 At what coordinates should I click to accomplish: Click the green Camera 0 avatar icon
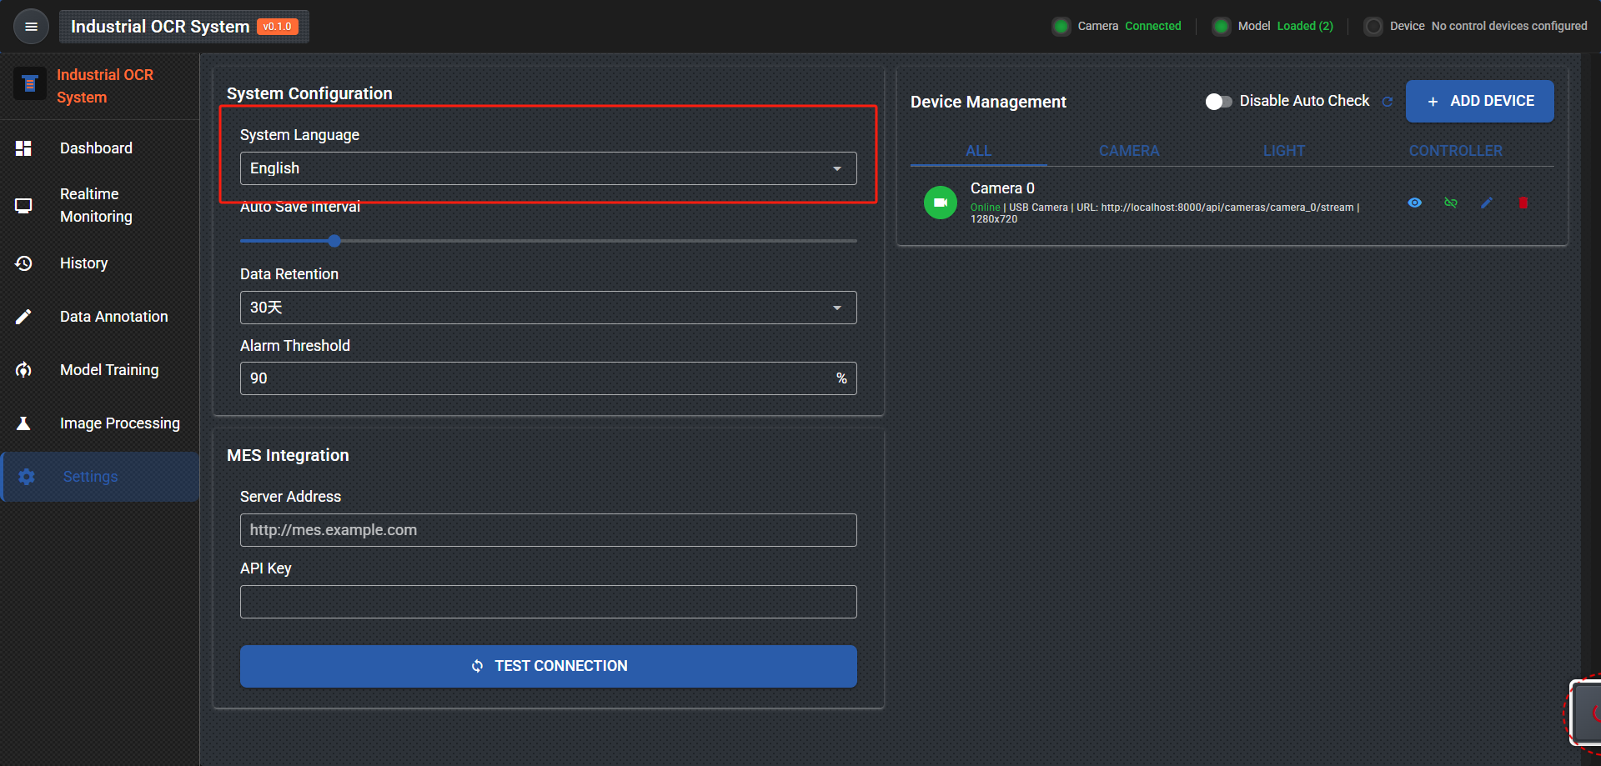[x=941, y=203]
